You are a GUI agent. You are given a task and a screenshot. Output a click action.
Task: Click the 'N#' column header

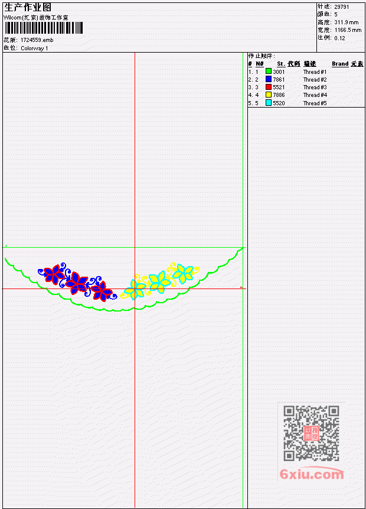[259, 64]
